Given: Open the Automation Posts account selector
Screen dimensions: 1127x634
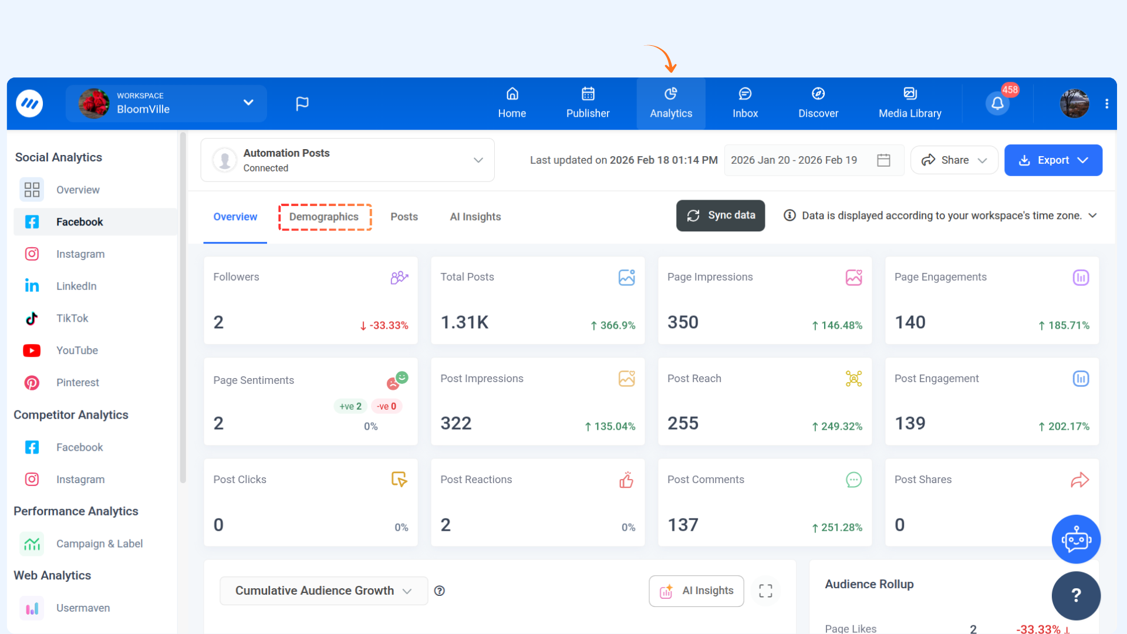Looking at the screenshot, I should tap(347, 160).
